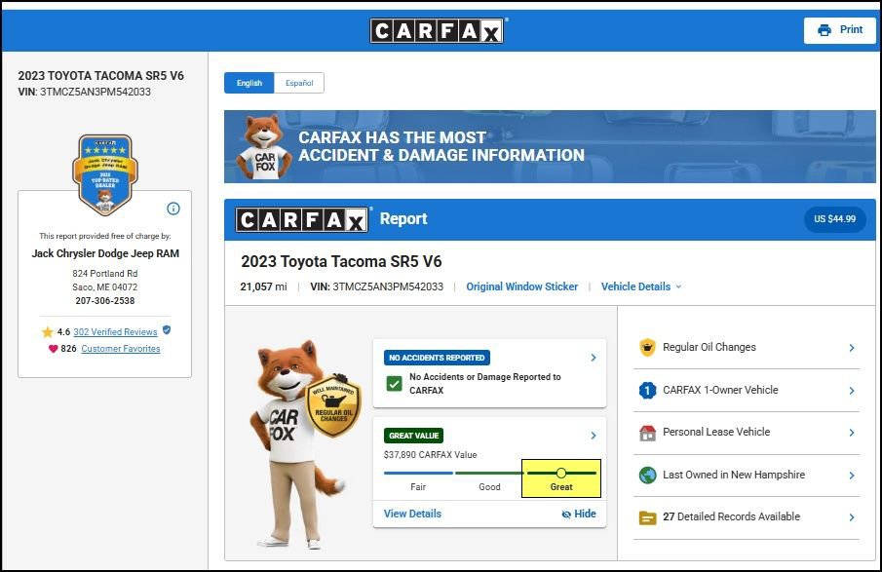
Task: Open 302 Verified Reviews link
Action: point(115,332)
